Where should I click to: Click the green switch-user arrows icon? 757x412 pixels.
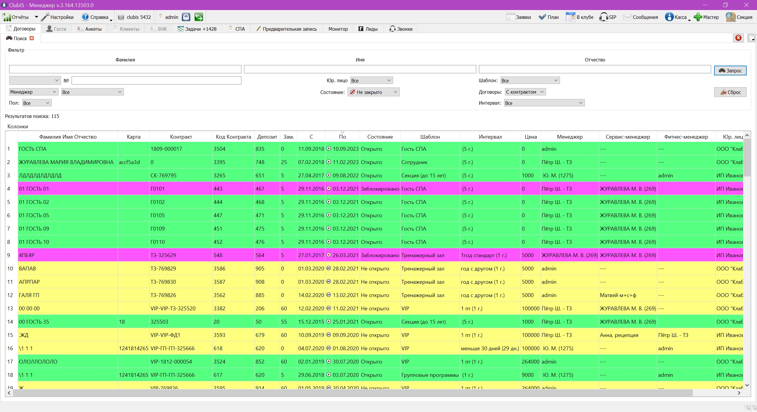[199, 17]
